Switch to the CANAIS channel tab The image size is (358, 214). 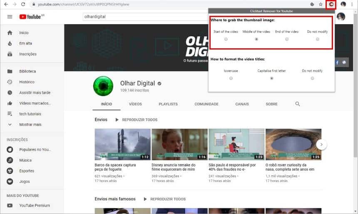pyautogui.click(x=242, y=104)
